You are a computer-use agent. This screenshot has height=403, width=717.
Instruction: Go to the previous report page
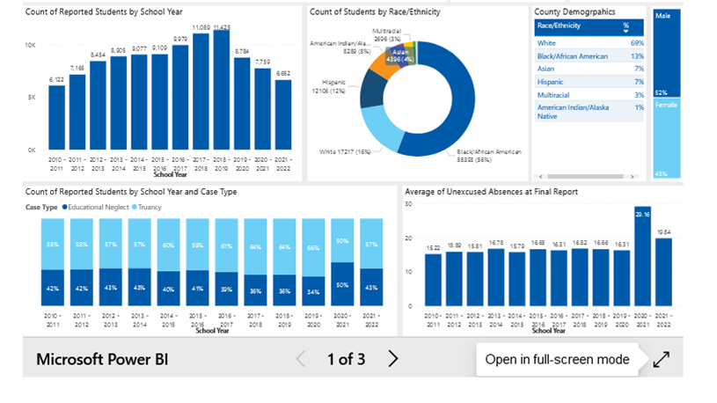301,358
